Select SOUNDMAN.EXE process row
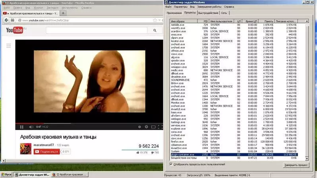 pyautogui.click(x=234, y=80)
